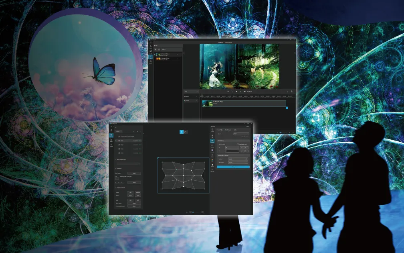Select the grid tool beside the pointer tool
This screenshot has width=404, height=253.
(186, 132)
